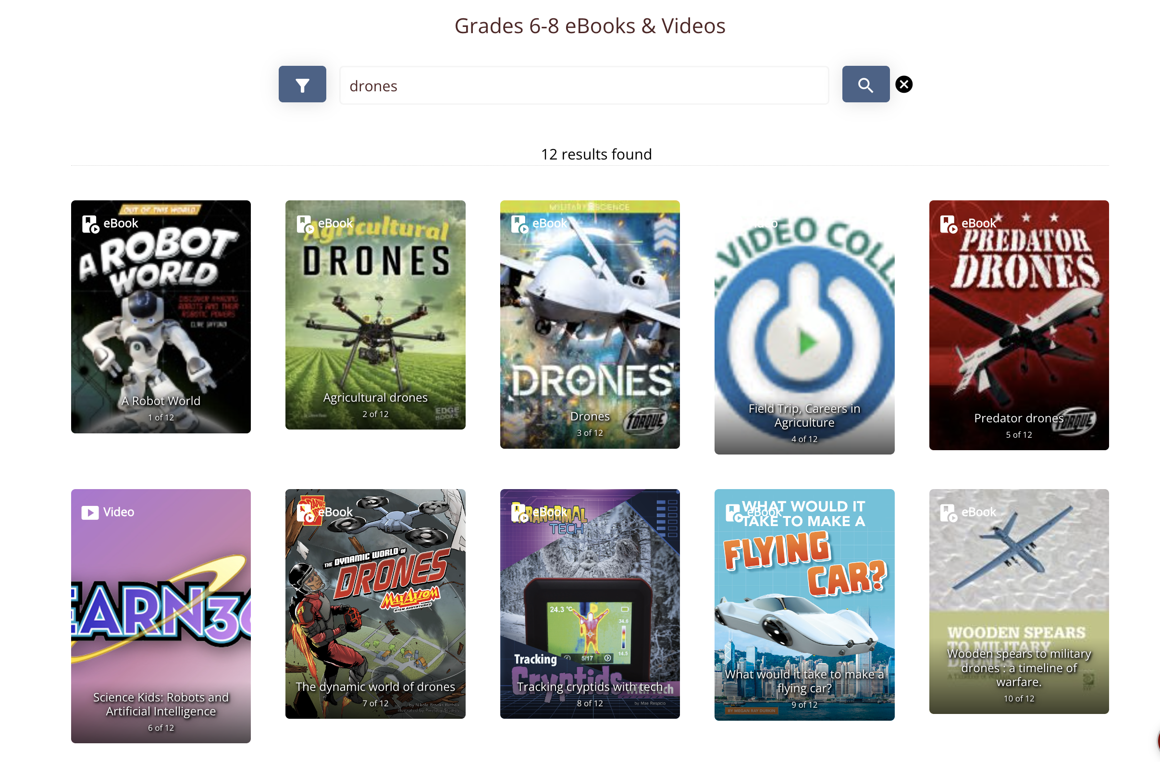Click the '12 results found' text
The width and height of the screenshot is (1160, 762).
[x=596, y=154]
